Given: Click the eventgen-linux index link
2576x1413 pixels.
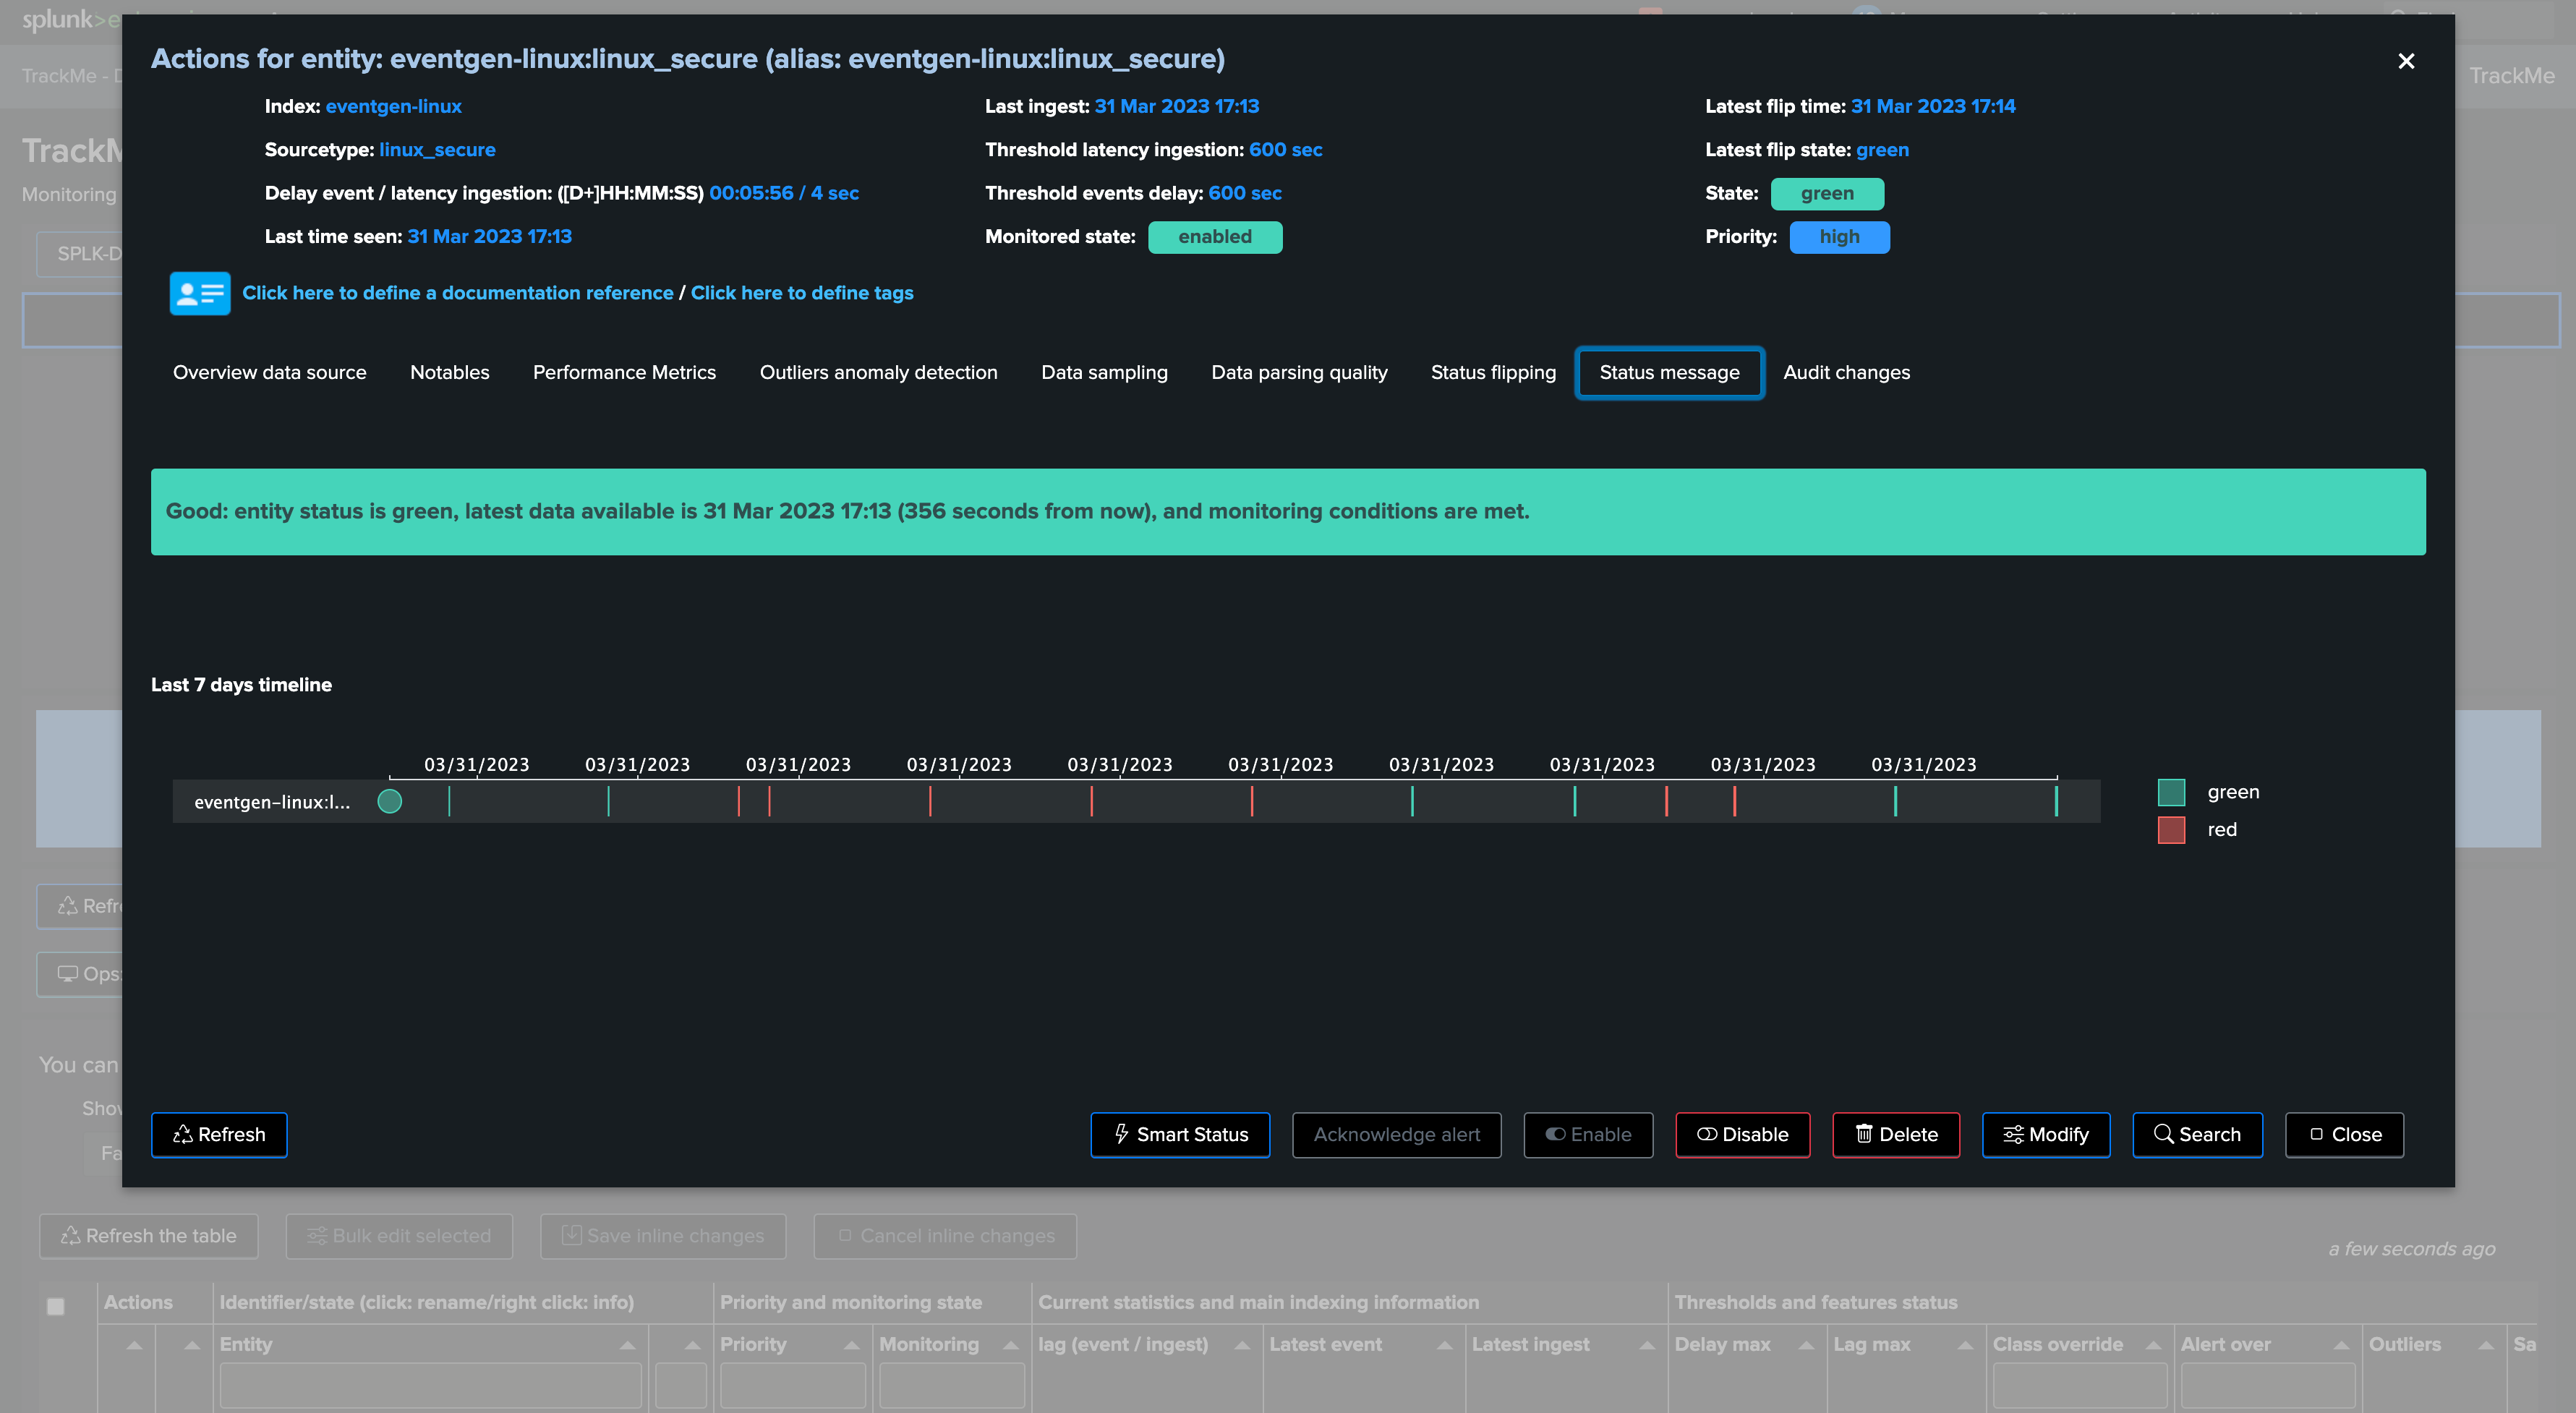Looking at the screenshot, I should (394, 106).
